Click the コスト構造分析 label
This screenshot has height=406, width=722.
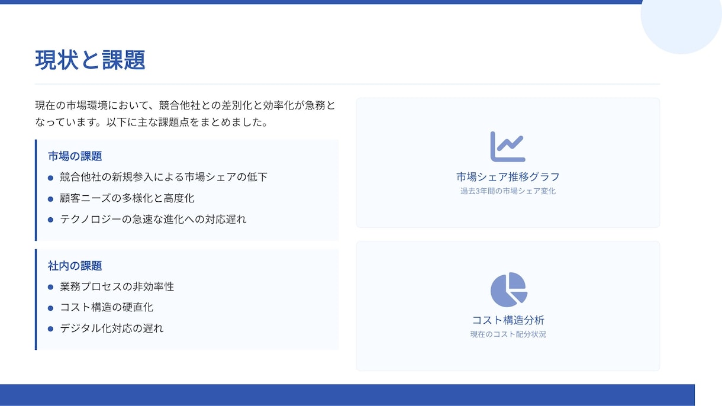pos(508,320)
